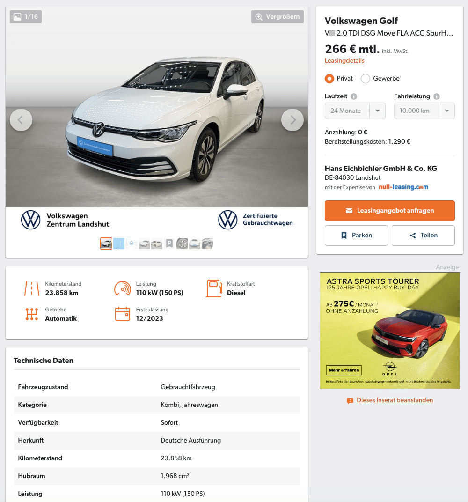468x502 pixels.
Task: Select the Gewerbe radio option
Action: pos(366,79)
